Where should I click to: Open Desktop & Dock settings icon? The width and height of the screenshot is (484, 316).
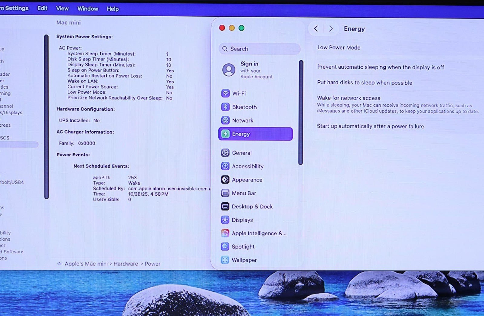(225, 207)
